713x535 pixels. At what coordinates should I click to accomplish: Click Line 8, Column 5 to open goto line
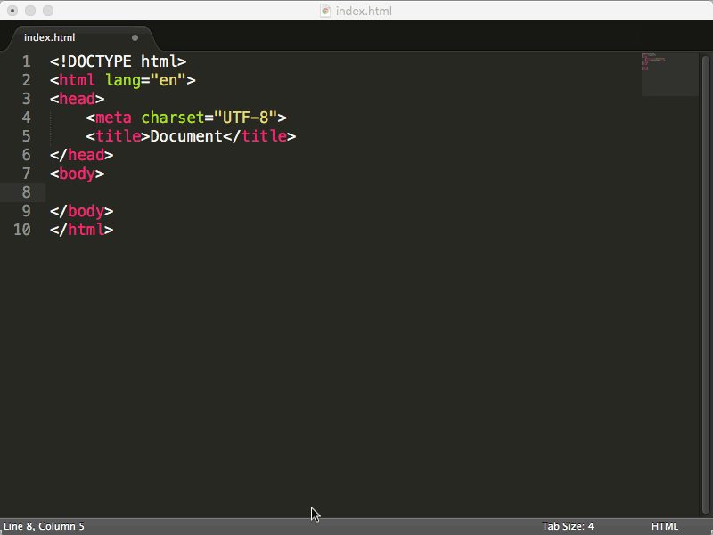[43, 526]
